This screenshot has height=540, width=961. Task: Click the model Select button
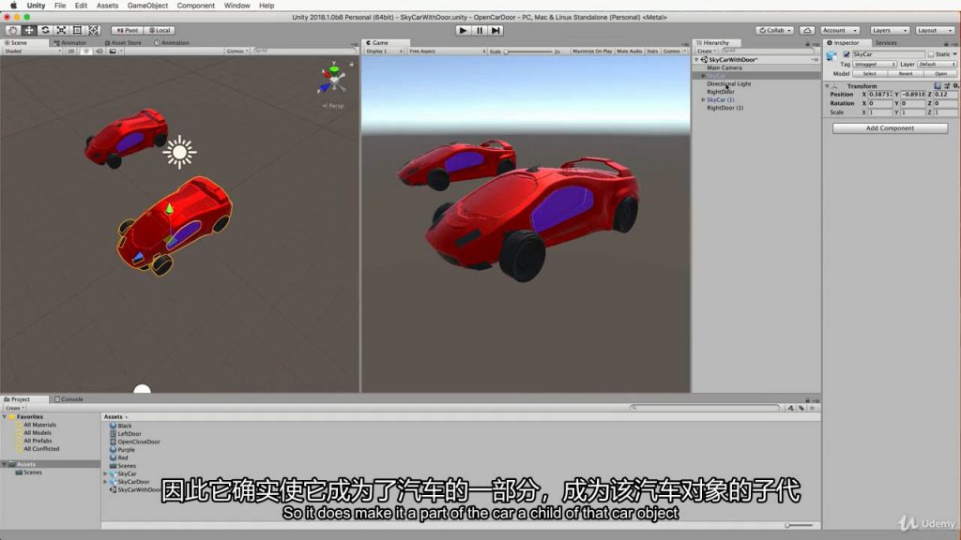[x=869, y=73]
